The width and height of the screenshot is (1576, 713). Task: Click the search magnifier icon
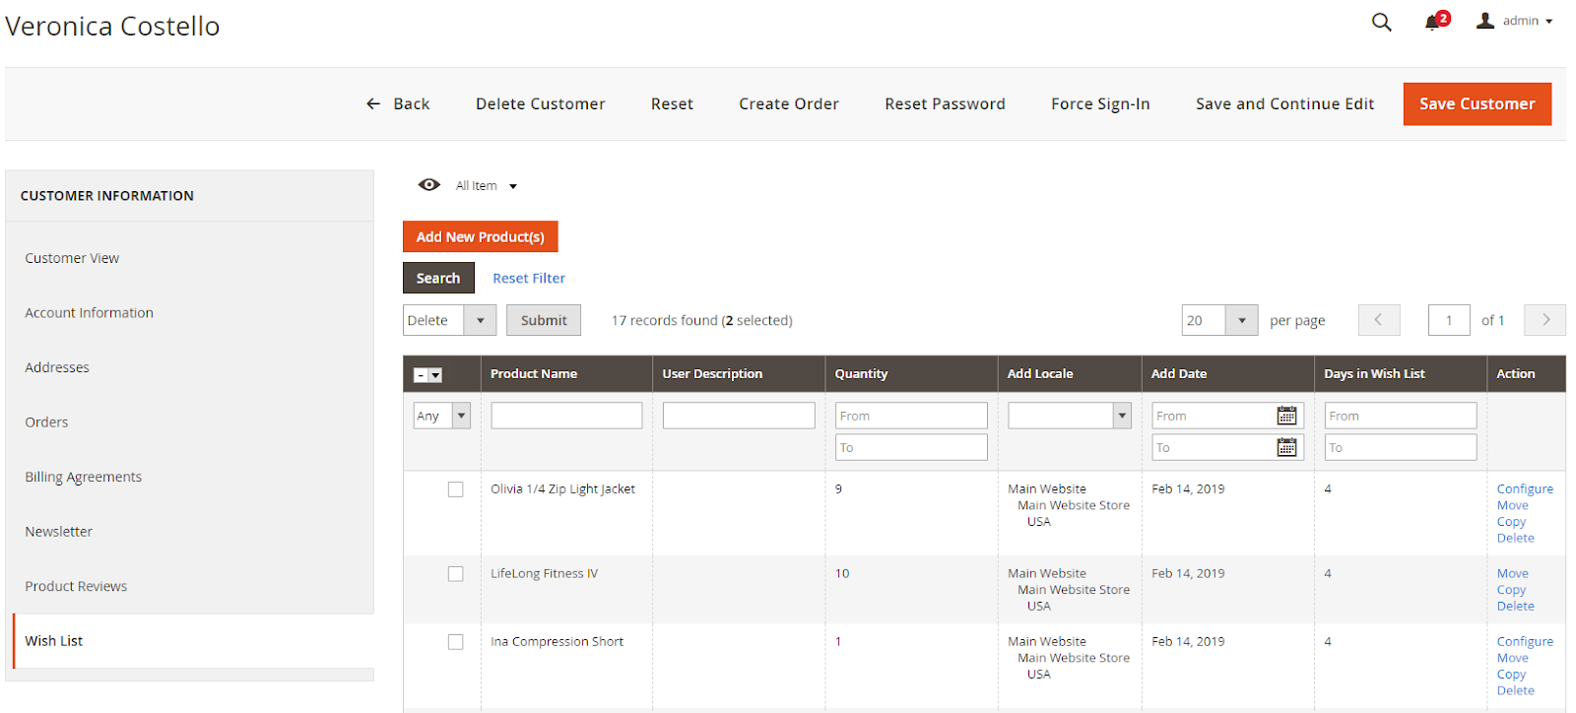pos(1381,22)
